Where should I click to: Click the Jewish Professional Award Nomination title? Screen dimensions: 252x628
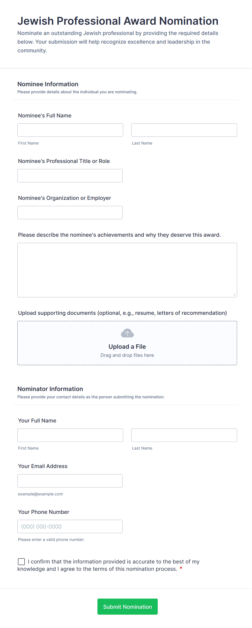pyautogui.click(x=118, y=21)
